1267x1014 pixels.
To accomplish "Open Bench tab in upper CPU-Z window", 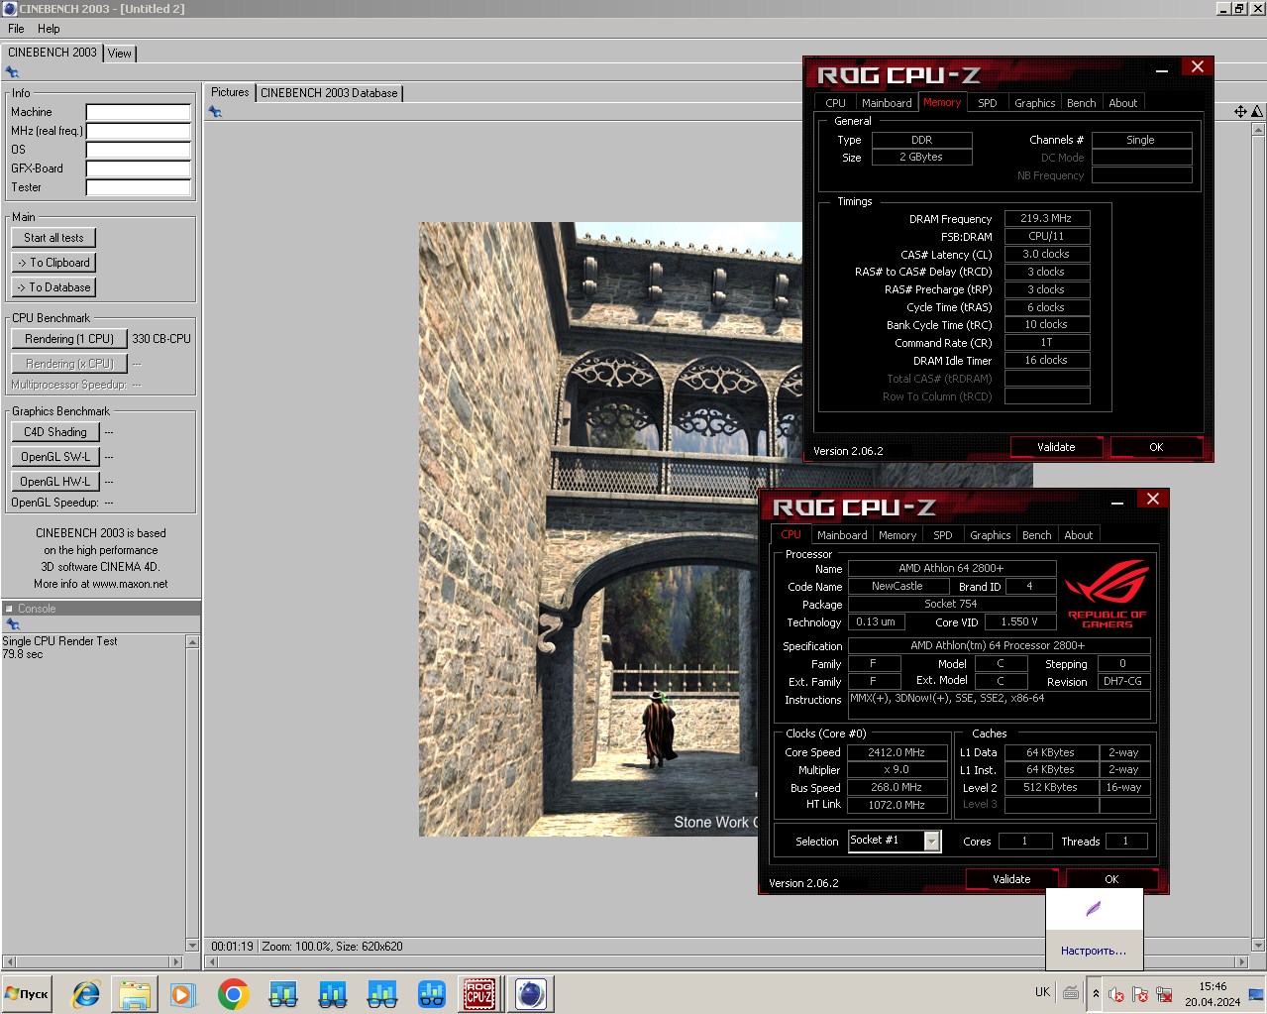I will pos(1082,103).
